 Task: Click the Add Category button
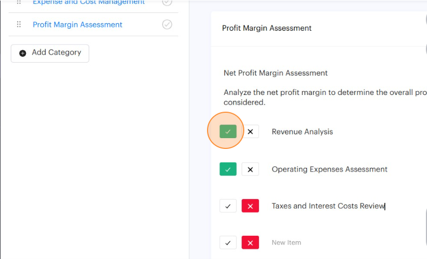[50, 53]
